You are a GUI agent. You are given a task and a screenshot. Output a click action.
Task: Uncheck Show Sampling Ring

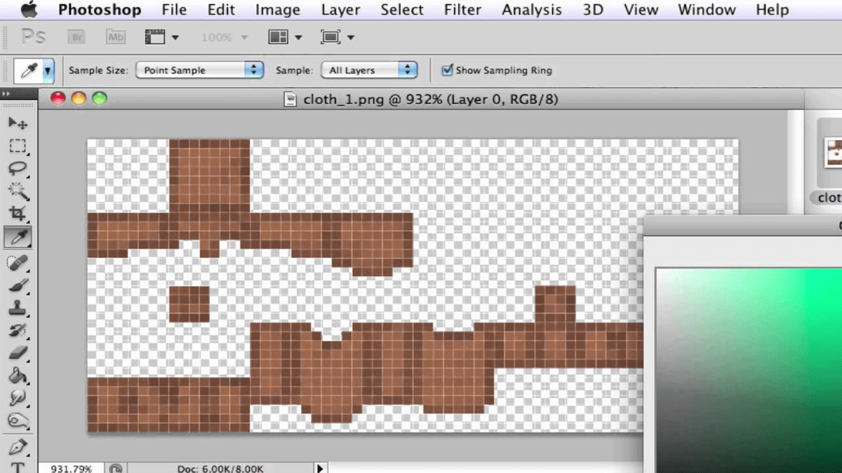click(x=447, y=70)
